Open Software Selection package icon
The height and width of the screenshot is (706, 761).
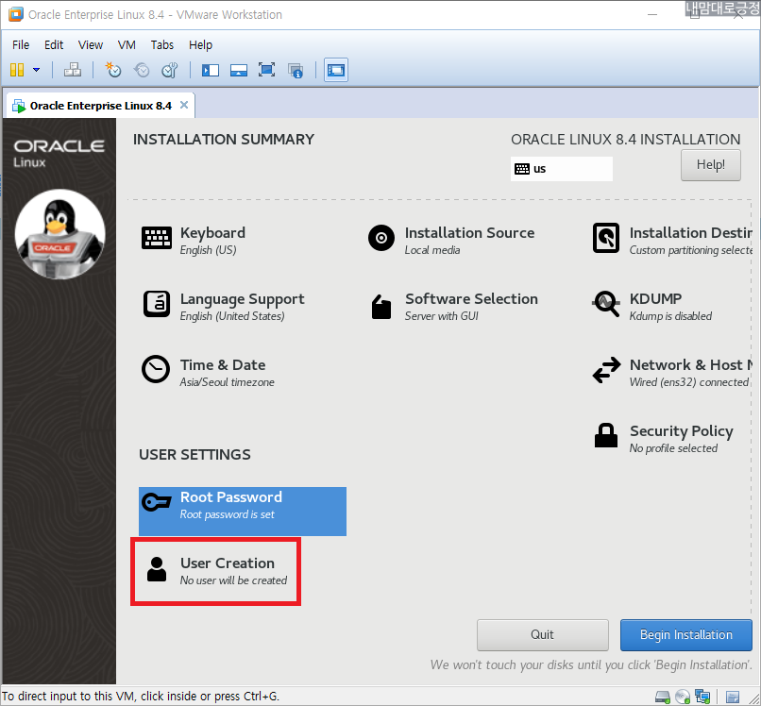[x=381, y=307]
